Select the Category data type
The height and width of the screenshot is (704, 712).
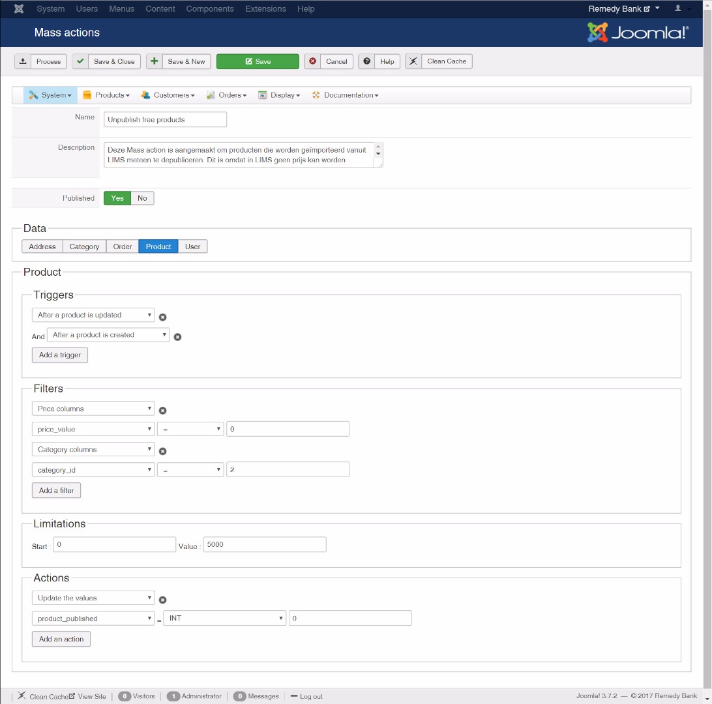point(85,246)
